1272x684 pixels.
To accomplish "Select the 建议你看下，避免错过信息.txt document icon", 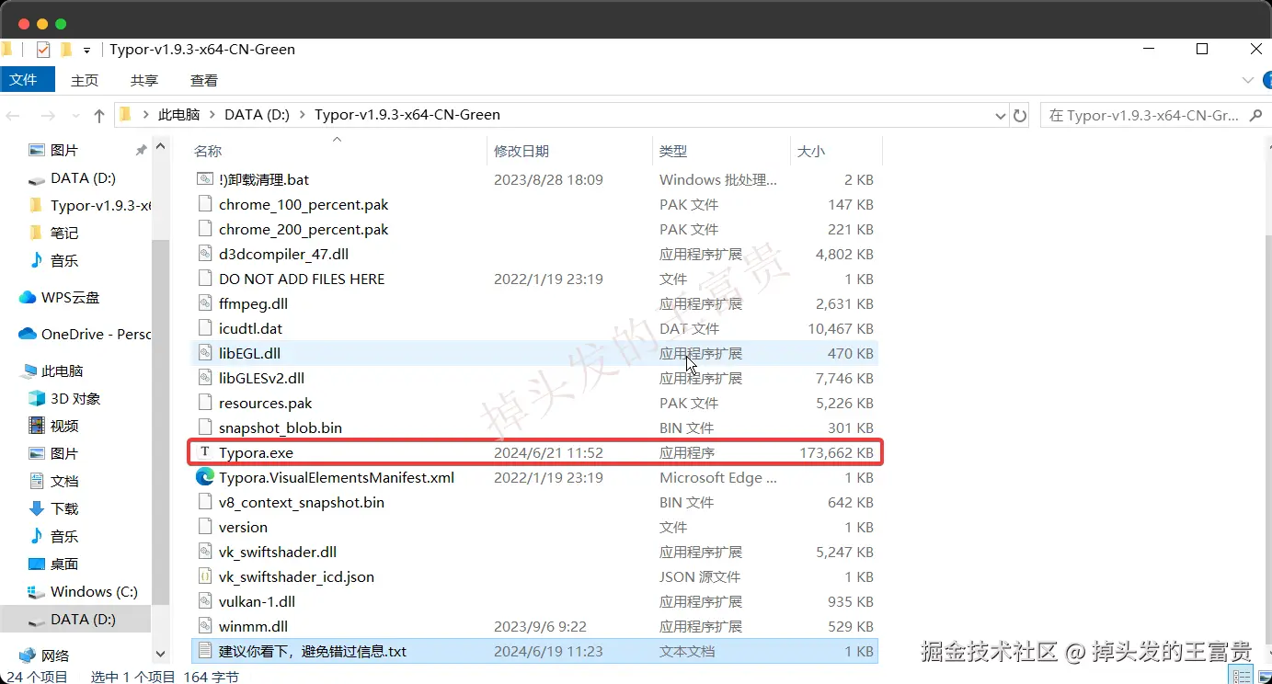I will click(x=204, y=651).
